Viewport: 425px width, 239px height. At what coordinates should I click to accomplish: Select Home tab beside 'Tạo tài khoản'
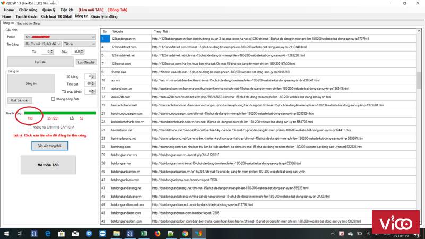(x=6, y=16)
